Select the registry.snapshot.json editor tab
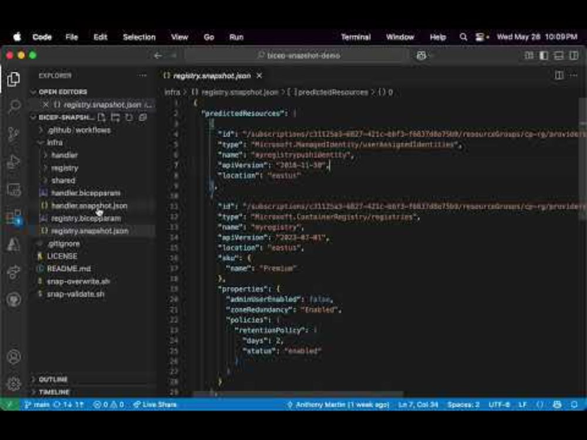Screen dimensions: 587x440 [212, 76]
